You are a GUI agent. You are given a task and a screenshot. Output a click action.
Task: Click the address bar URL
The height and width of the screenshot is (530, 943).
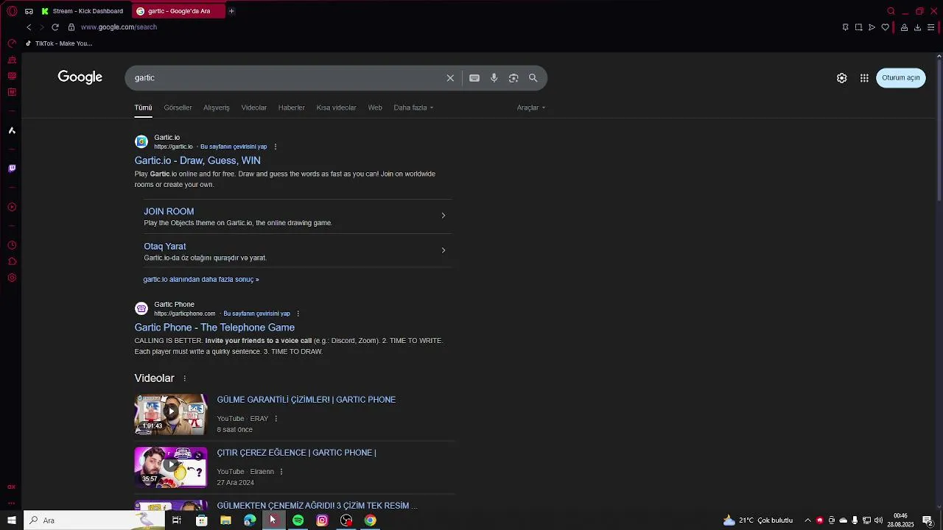119,27
